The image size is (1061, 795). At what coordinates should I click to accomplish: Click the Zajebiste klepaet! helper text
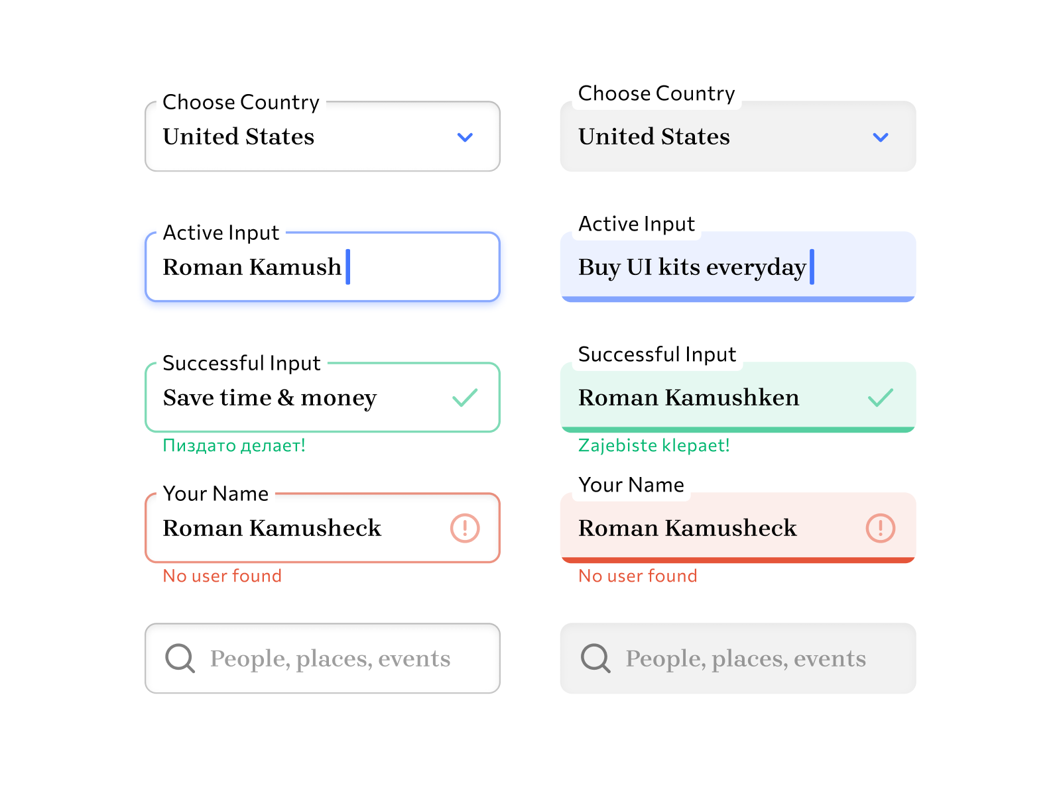pos(654,445)
